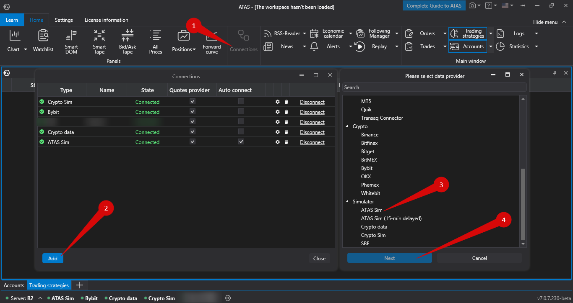Open the RSS-Reader dropdown arrow
573x303 pixels.
coord(305,34)
